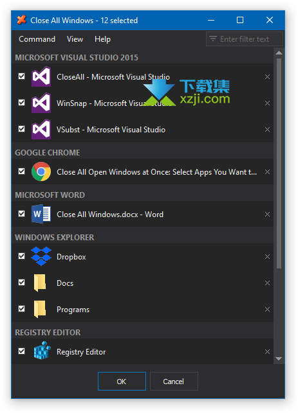Uncheck the Programs checkbox
Image resolution: width=298 pixels, height=413 pixels.
(22, 309)
